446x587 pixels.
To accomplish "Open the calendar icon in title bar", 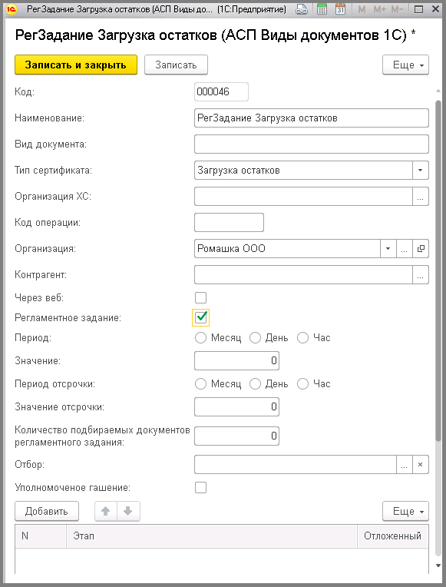I will [340, 9].
